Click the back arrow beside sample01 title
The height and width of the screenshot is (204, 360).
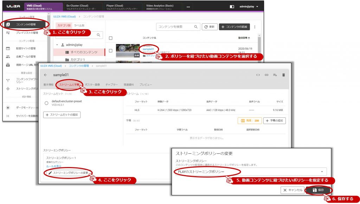click(45, 75)
